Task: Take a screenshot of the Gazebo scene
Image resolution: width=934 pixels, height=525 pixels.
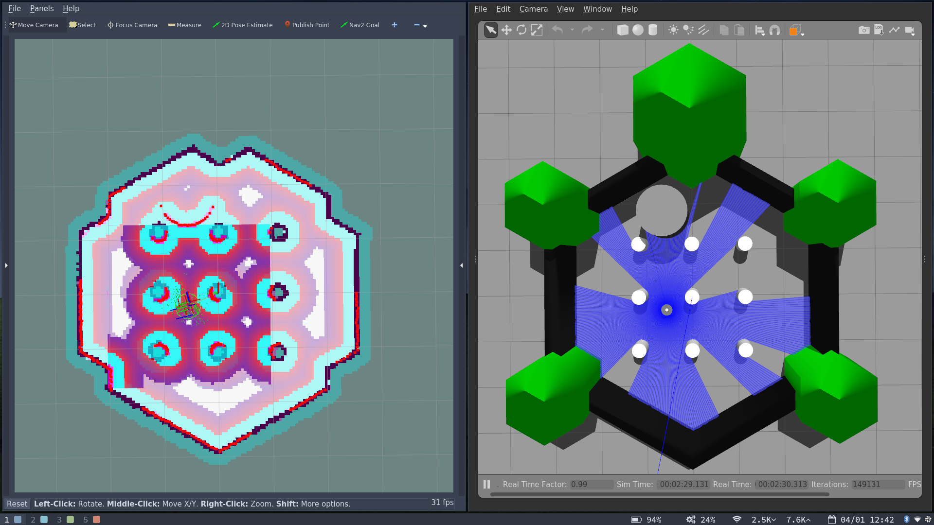Action: (x=864, y=30)
